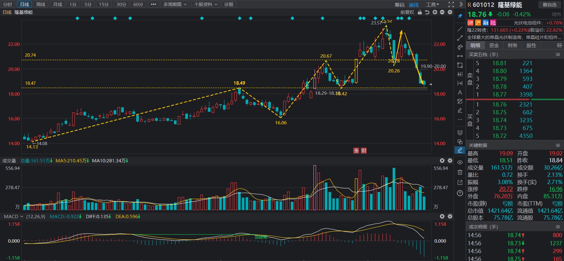Screen dimensions: 564x261
Task: Toggle drawing visibility with eye icon
Action: pyautogui.click(x=460, y=162)
